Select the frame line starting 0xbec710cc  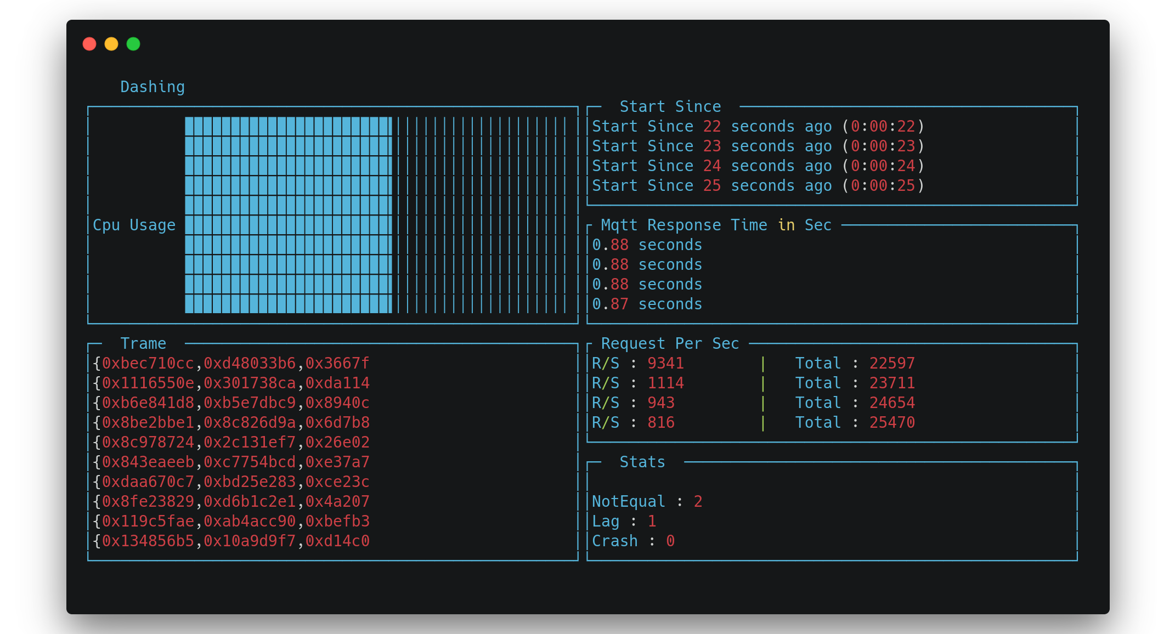[231, 363]
